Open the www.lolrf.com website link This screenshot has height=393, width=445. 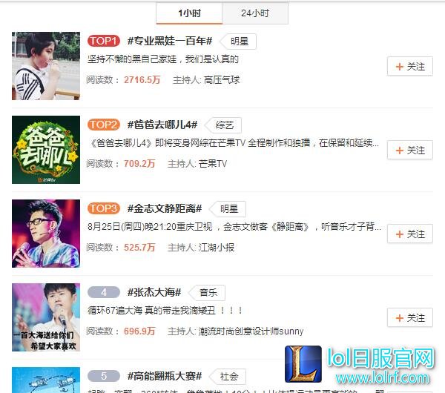382,378
